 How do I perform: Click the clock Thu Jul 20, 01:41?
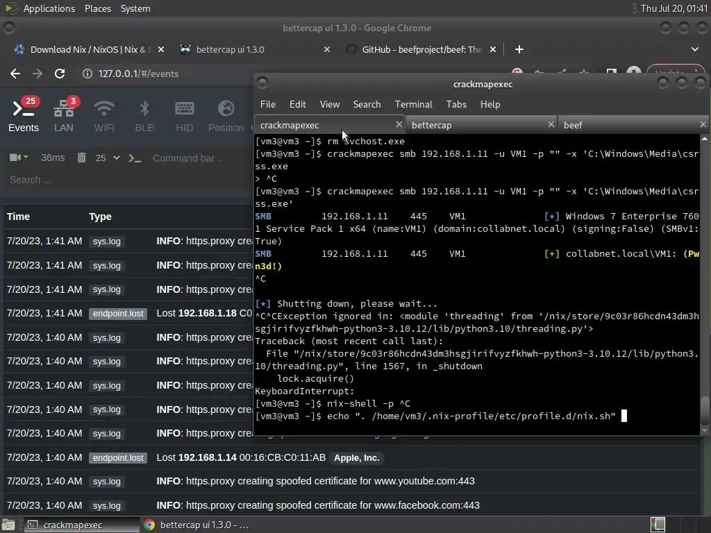click(674, 8)
